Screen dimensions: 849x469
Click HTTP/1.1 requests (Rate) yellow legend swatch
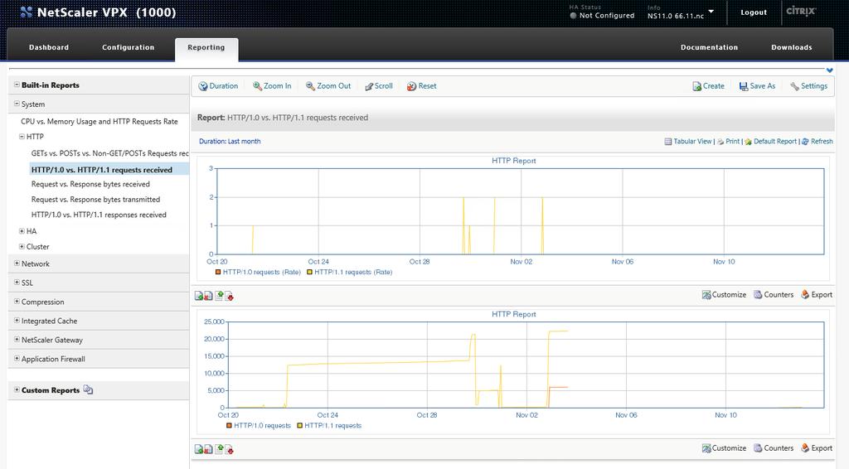pyautogui.click(x=310, y=272)
